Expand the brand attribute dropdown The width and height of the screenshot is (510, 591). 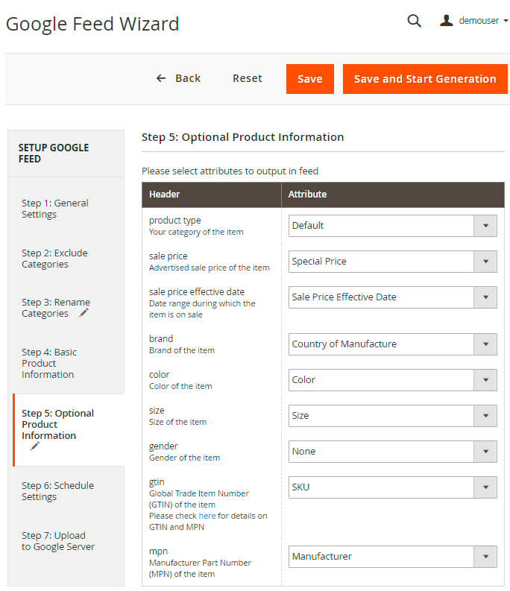pos(392,344)
